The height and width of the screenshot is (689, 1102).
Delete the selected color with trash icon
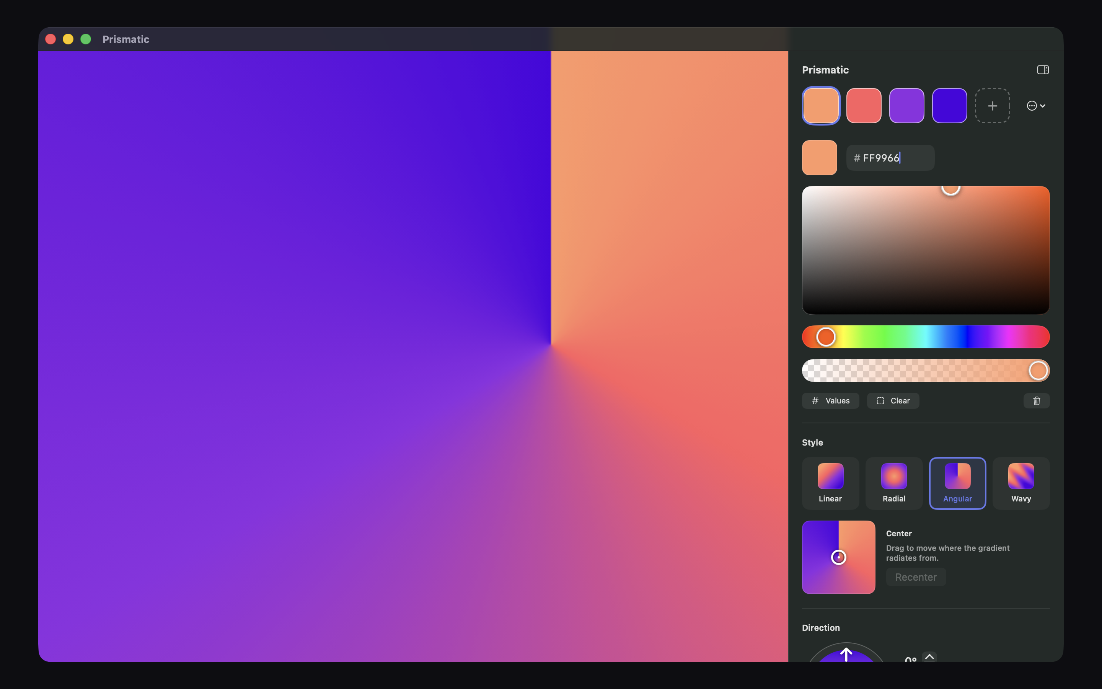1037,400
